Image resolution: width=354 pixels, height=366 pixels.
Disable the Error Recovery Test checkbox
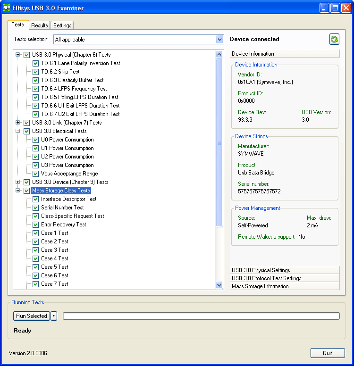click(x=35, y=225)
